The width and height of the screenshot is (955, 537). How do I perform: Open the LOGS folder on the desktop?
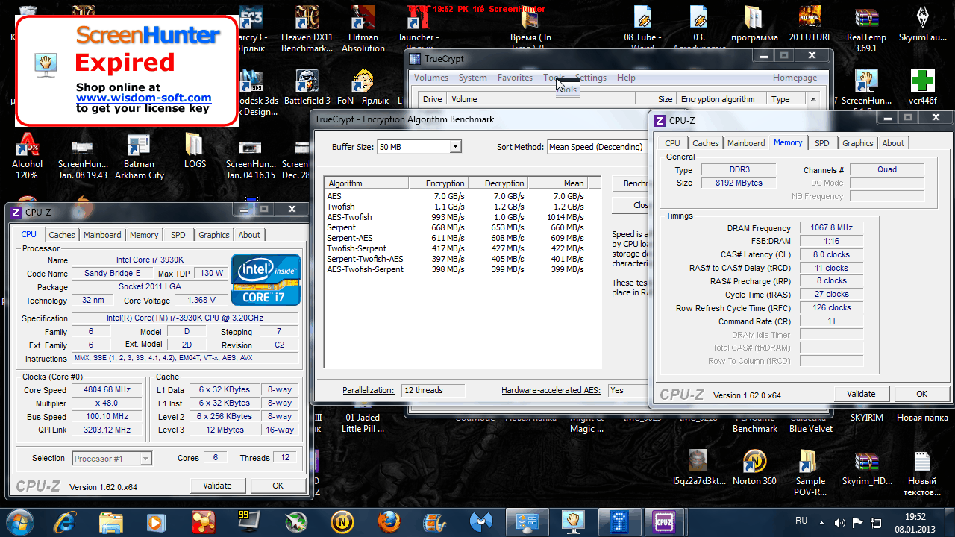click(195, 151)
